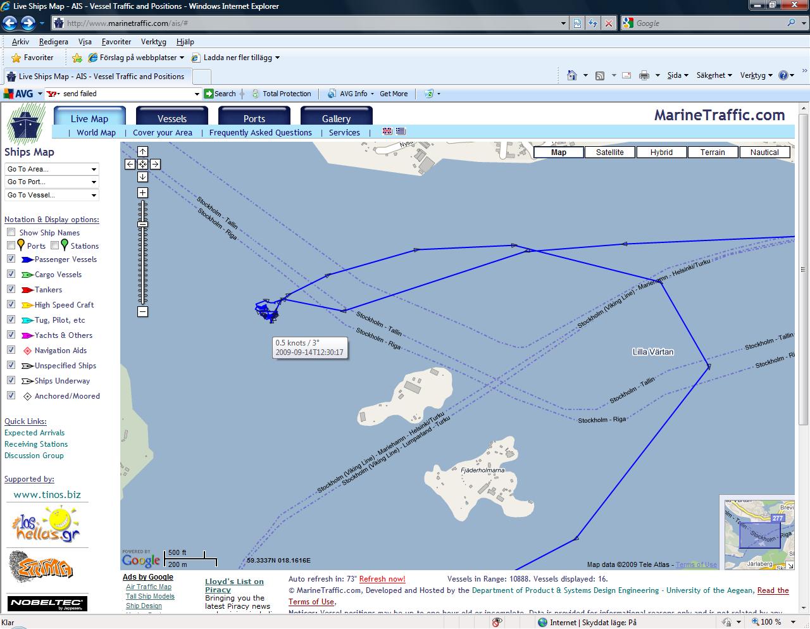This screenshot has width=810, height=629.
Task: Switch to the Ports tab
Action: pyautogui.click(x=254, y=118)
